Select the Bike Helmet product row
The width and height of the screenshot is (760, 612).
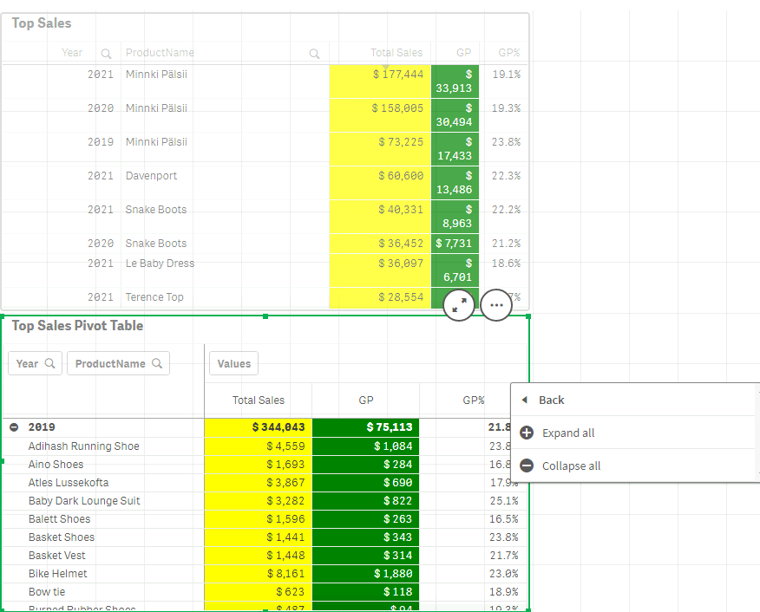pos(57,573)
